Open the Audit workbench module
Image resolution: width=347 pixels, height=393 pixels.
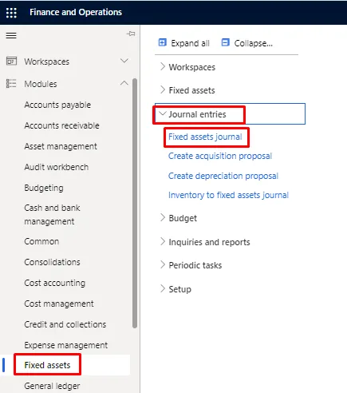57,167
